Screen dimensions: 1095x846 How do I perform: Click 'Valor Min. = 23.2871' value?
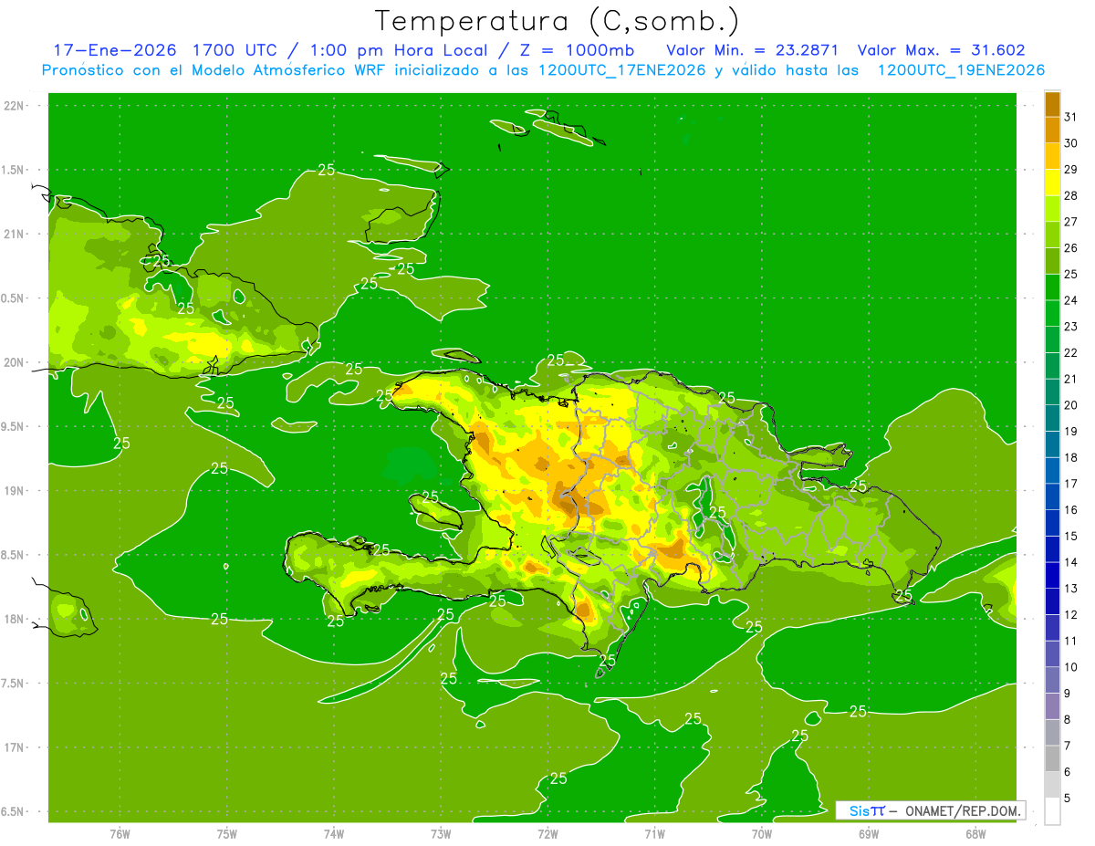click(x=753, y=50)
